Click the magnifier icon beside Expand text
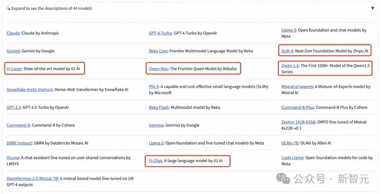 pyautogui.click(x=8, y=8)
